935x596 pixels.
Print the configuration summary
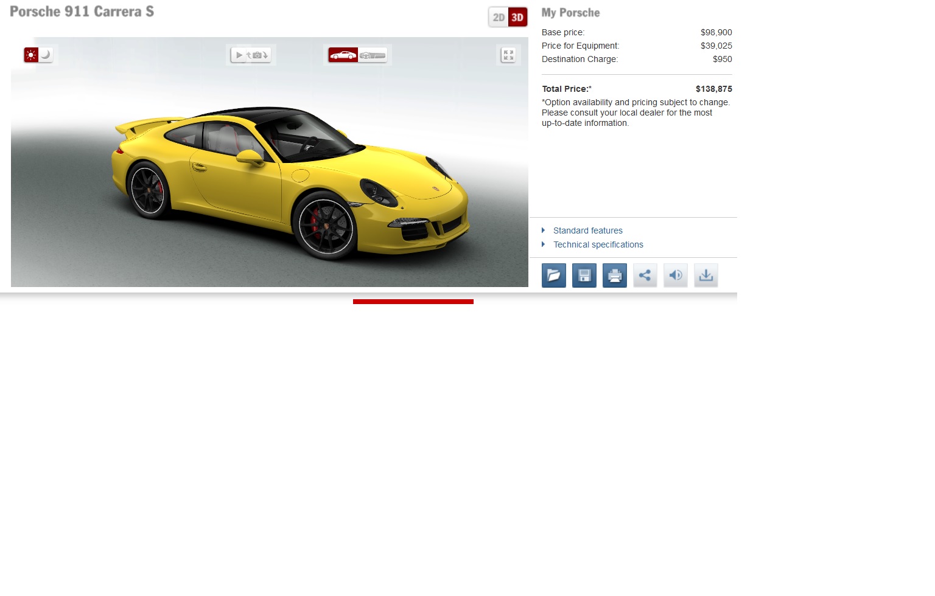[614, 275]
